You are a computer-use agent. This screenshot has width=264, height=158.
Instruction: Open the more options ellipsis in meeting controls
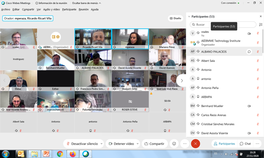coord(184,144)
